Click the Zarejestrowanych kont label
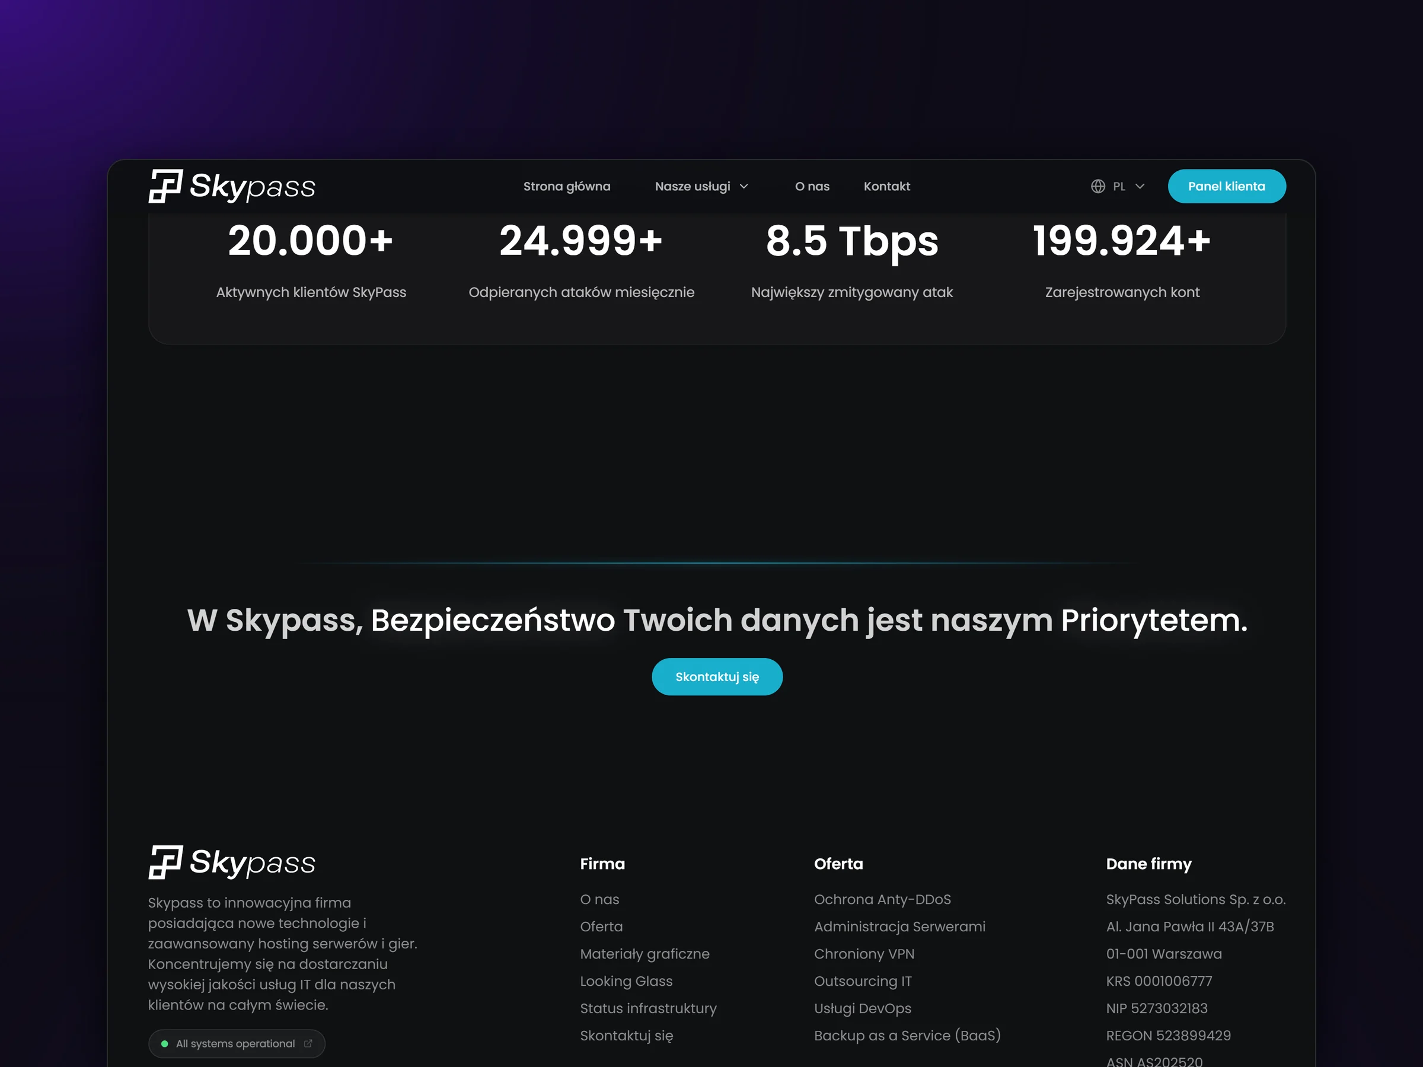This screenshot has width=1423, height=1067. 1122,292
